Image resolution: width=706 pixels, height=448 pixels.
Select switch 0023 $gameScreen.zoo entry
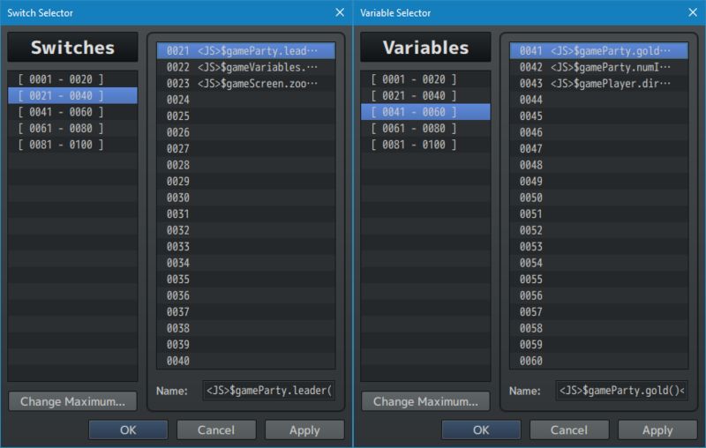pyautogui.click(x=245, y=84)
